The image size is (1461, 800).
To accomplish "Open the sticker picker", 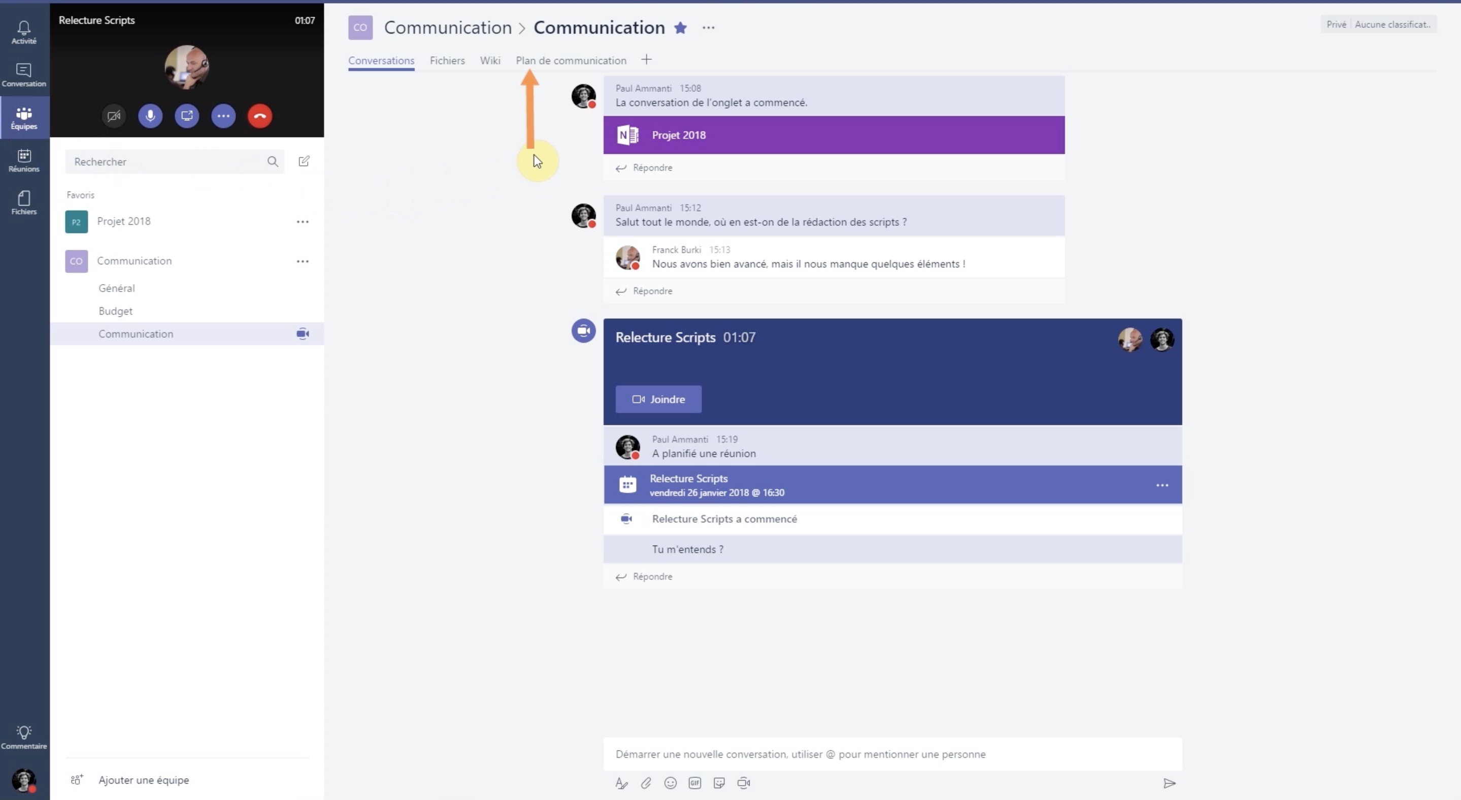I will (719, 783).
